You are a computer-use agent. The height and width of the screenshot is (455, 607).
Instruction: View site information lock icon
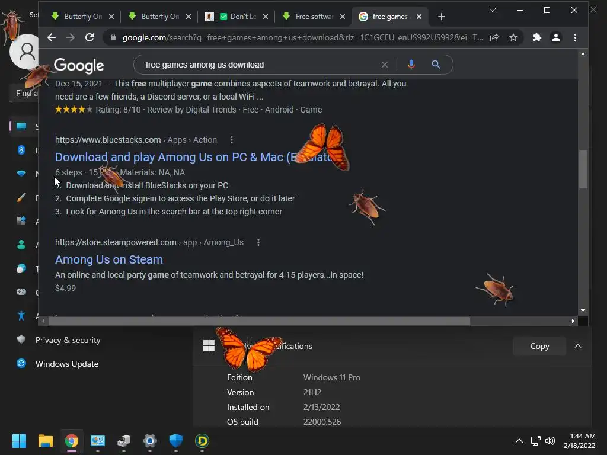[113, 37]
